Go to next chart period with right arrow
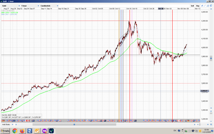Image resolution: width=214 pixels, height=134 pixels. coord(194,124)
